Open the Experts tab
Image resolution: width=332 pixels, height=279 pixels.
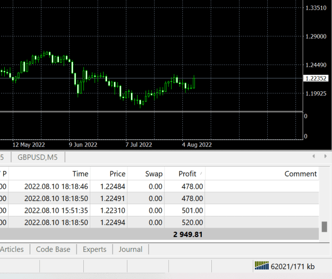coord(95,249)
